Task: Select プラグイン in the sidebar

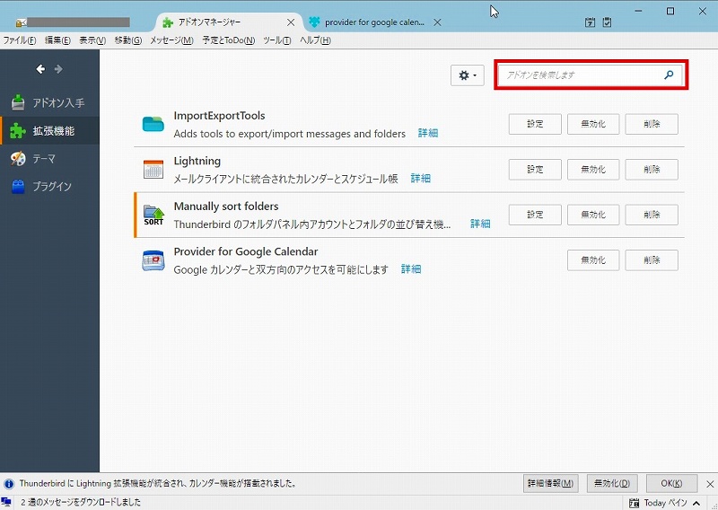Action: [x=52, y=187]
